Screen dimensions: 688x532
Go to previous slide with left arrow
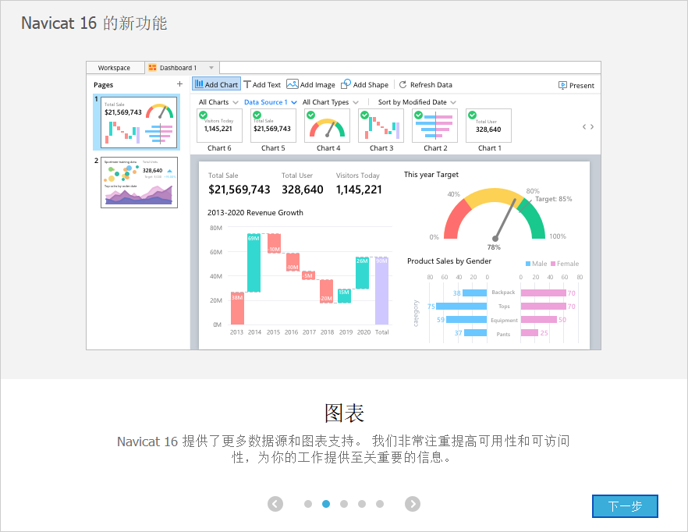pyautogui.click(x=275, y=504)
